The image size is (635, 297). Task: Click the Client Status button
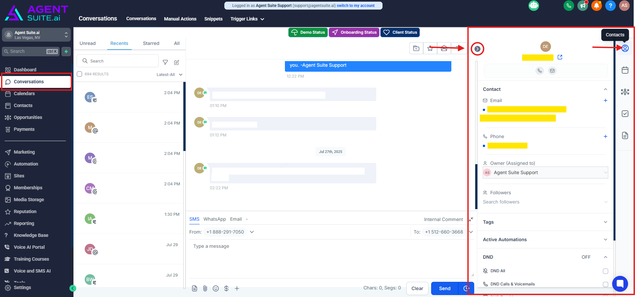tap(400, 32)
